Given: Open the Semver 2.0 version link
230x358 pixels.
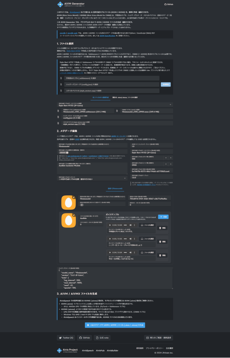Looking at the screenshot, I should (x=146, y=185).
